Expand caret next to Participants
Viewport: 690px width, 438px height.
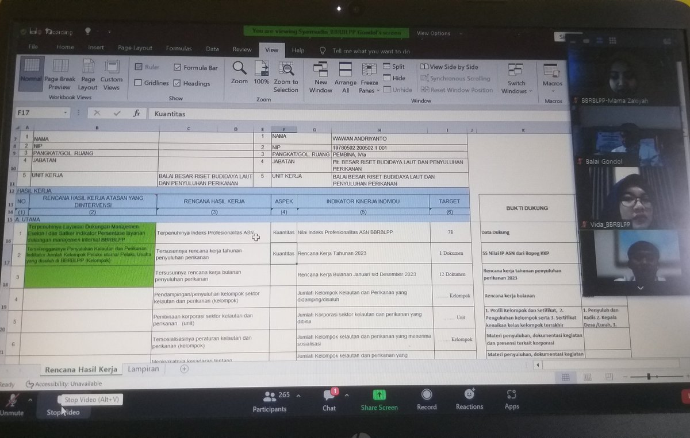(x=298, y=395)
